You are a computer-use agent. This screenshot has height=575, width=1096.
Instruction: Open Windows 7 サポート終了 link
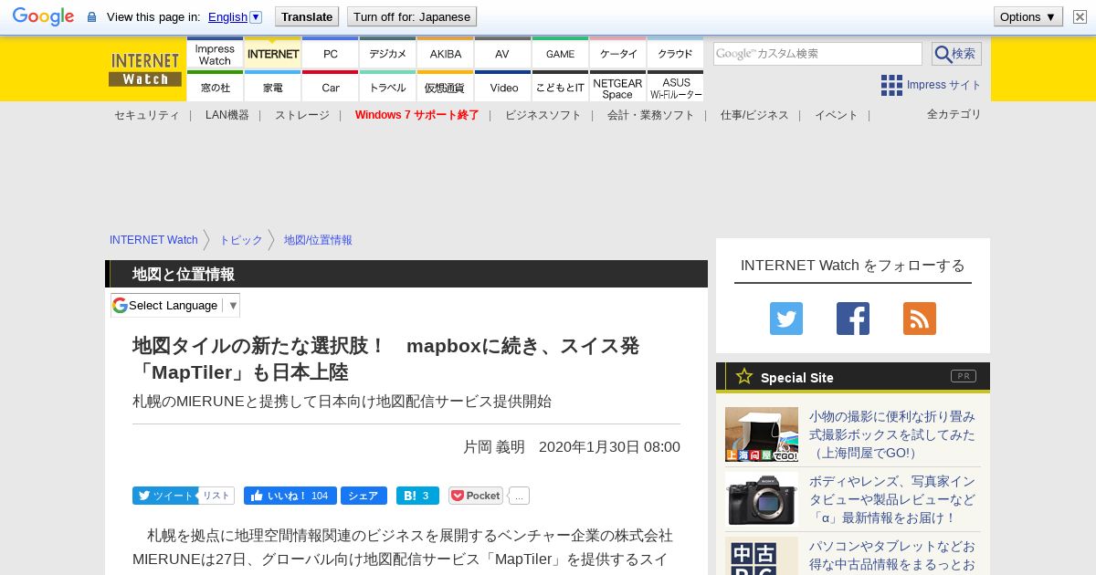pyautogui.click(x=416, y=115)
